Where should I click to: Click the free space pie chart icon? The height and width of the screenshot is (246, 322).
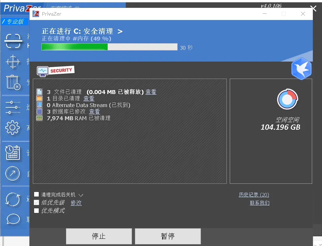click(x=288, y=100)
